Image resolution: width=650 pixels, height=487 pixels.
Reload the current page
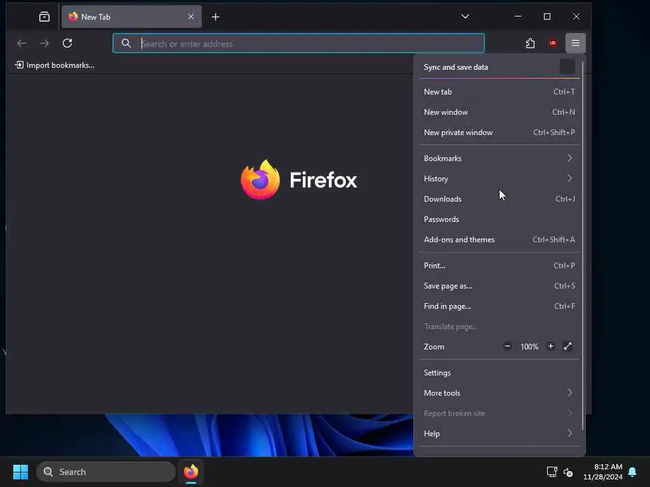(67, 43)
